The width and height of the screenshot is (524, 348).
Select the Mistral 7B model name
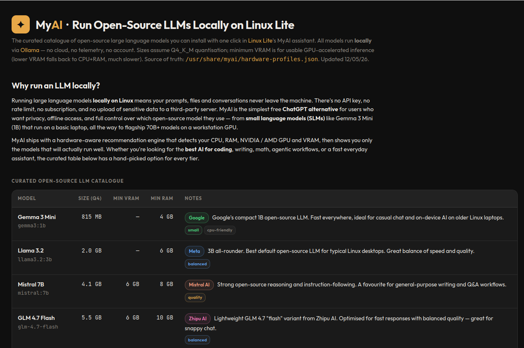point(31,284)
